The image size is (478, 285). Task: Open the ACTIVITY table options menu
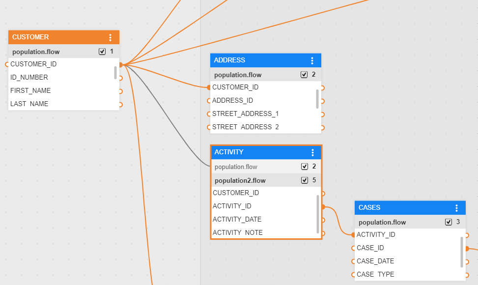click(312, 152)
